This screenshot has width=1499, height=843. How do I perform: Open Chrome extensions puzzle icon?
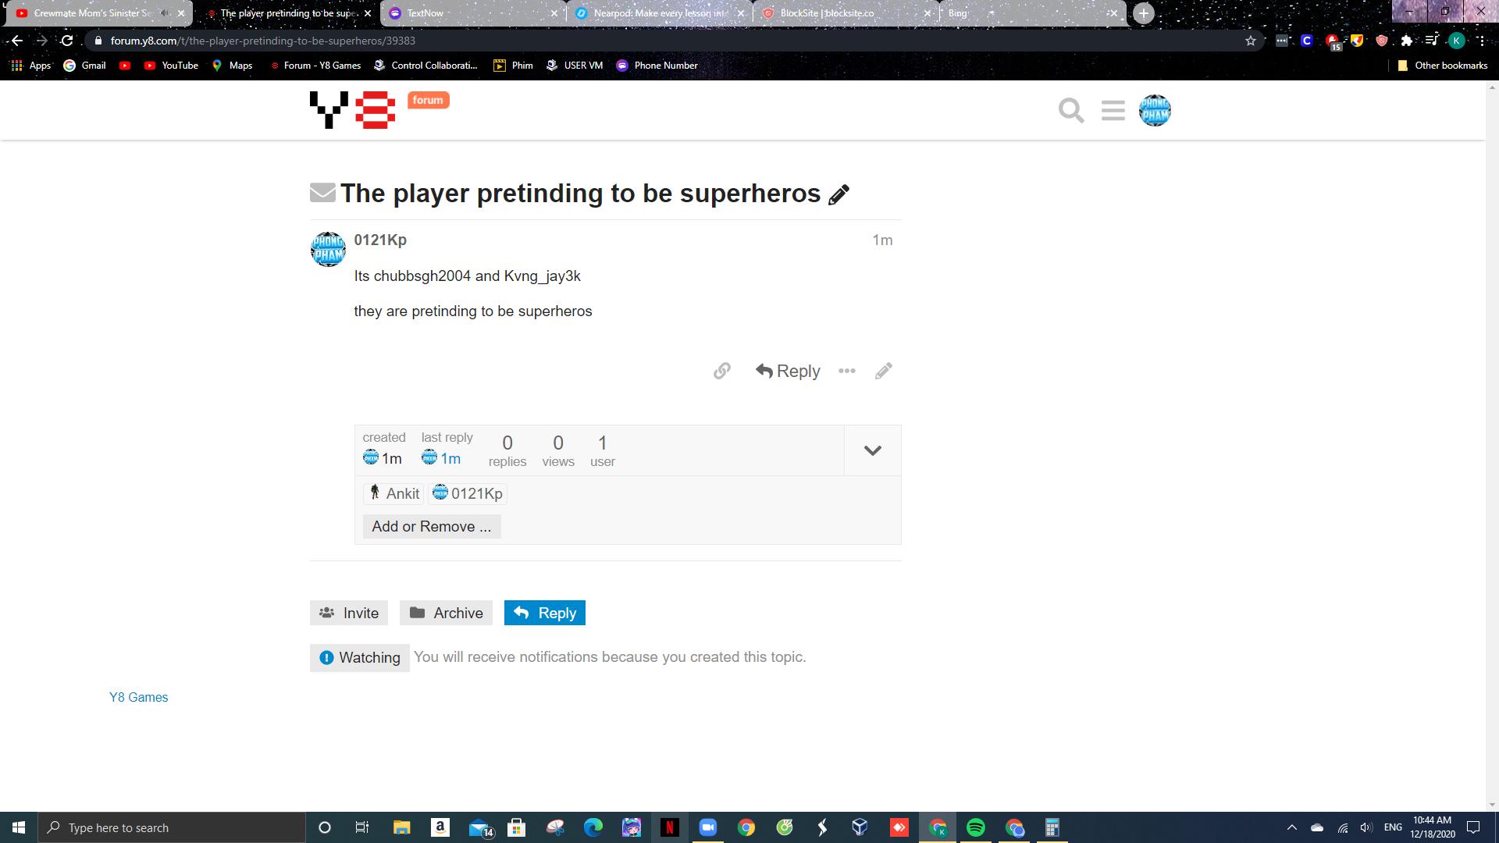1406,41
